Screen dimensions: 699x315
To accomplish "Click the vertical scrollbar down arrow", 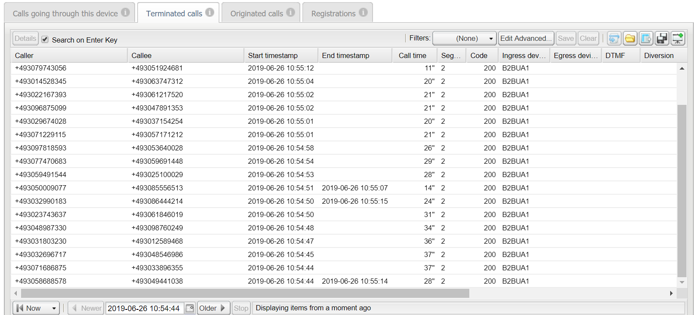I will (x=682, y=282).
